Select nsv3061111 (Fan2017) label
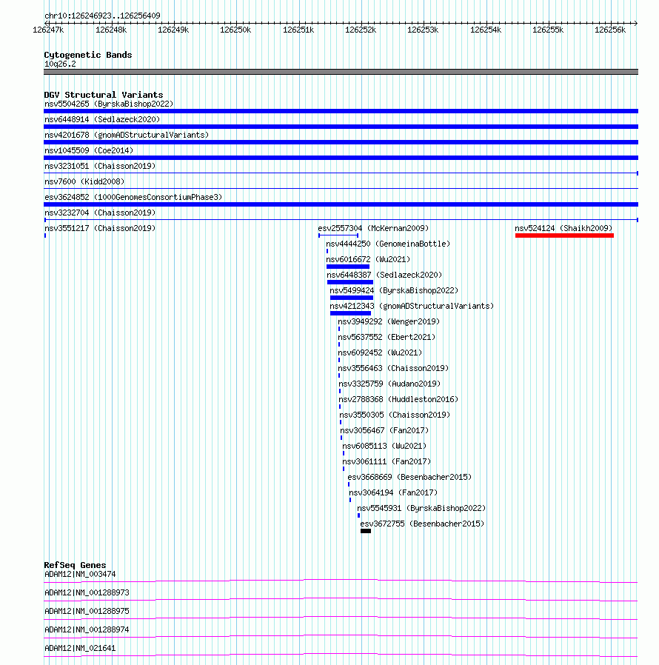659x665 pixels. point(387,461)
